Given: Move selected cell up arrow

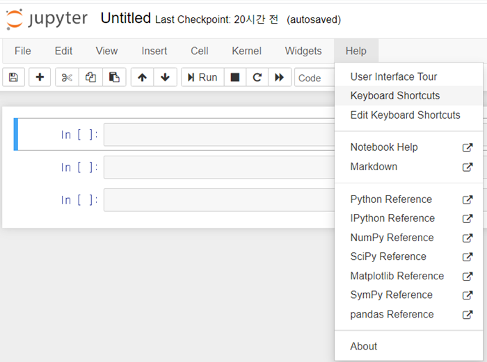Looking at the screenshot, I should tap(142, 77).
